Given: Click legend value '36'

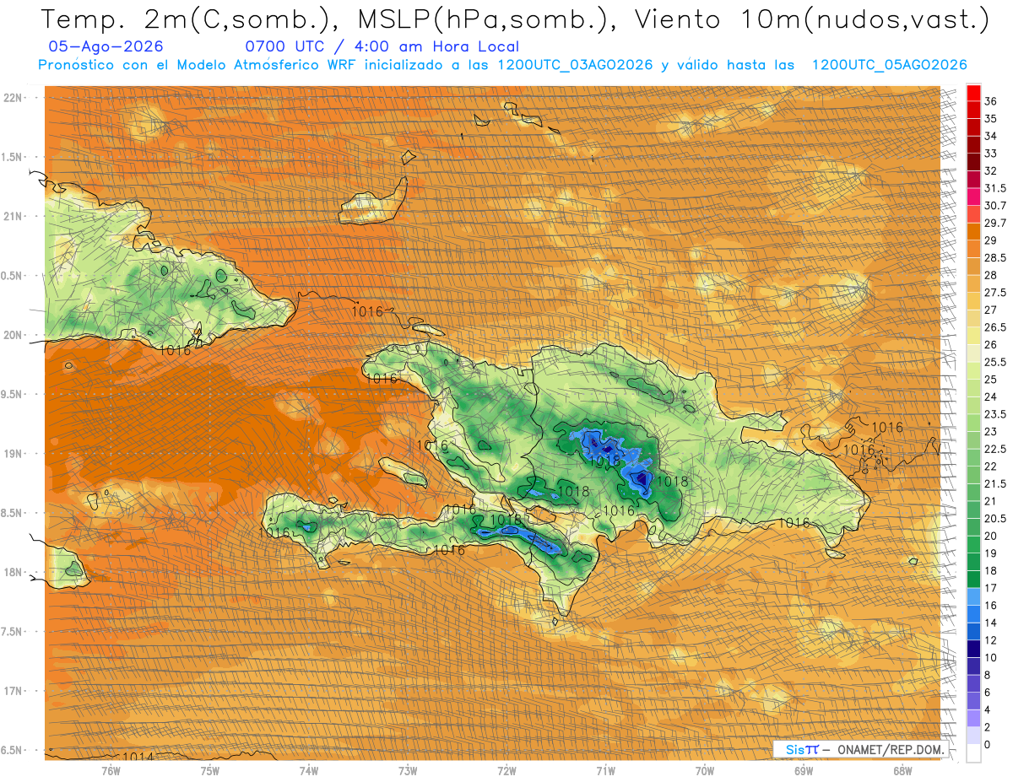Looking at the screenshot, I should (x=991, y=101).
